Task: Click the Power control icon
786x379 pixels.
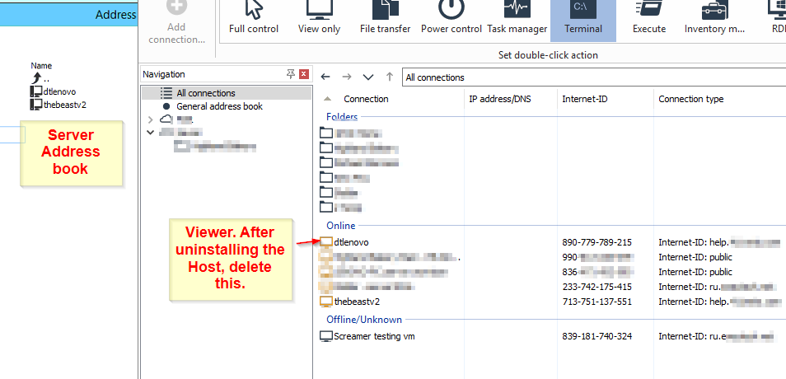Action: (x=451, y=18)
